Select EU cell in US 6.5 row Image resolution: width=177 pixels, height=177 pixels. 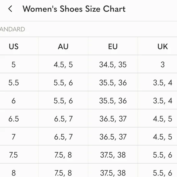[x=113, y=119]
